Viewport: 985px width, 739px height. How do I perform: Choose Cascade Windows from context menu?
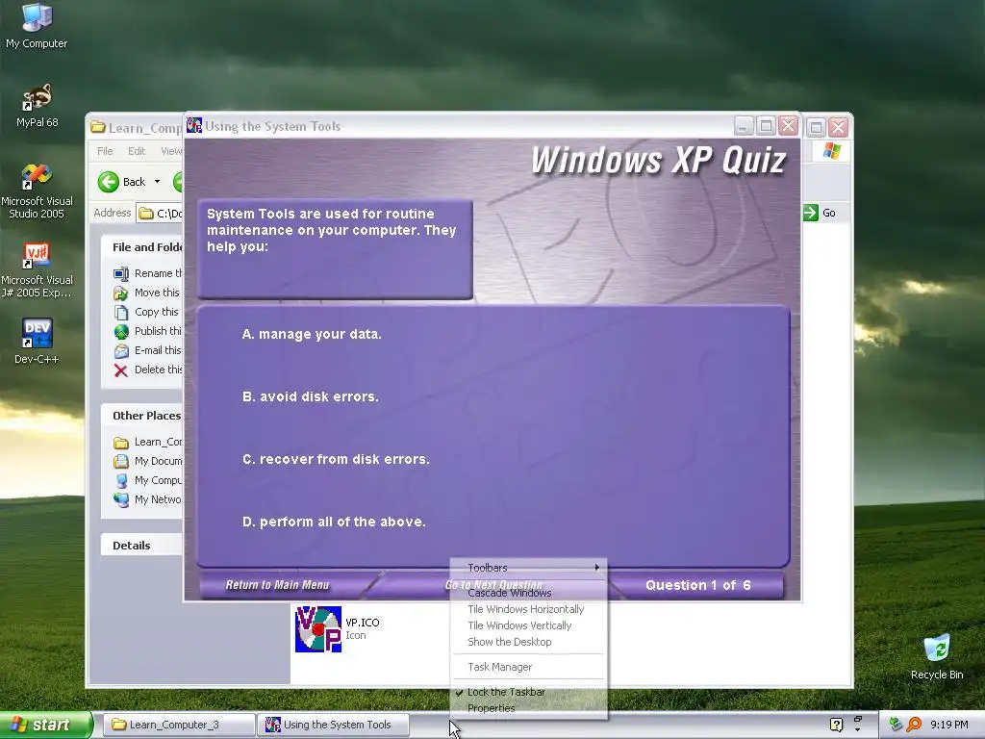point(529,593)
